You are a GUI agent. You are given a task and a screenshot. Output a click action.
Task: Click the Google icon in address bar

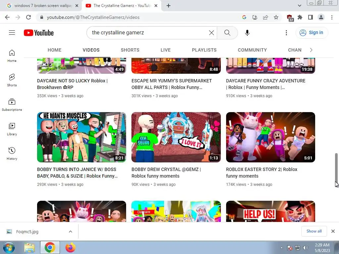coord(244,17)
